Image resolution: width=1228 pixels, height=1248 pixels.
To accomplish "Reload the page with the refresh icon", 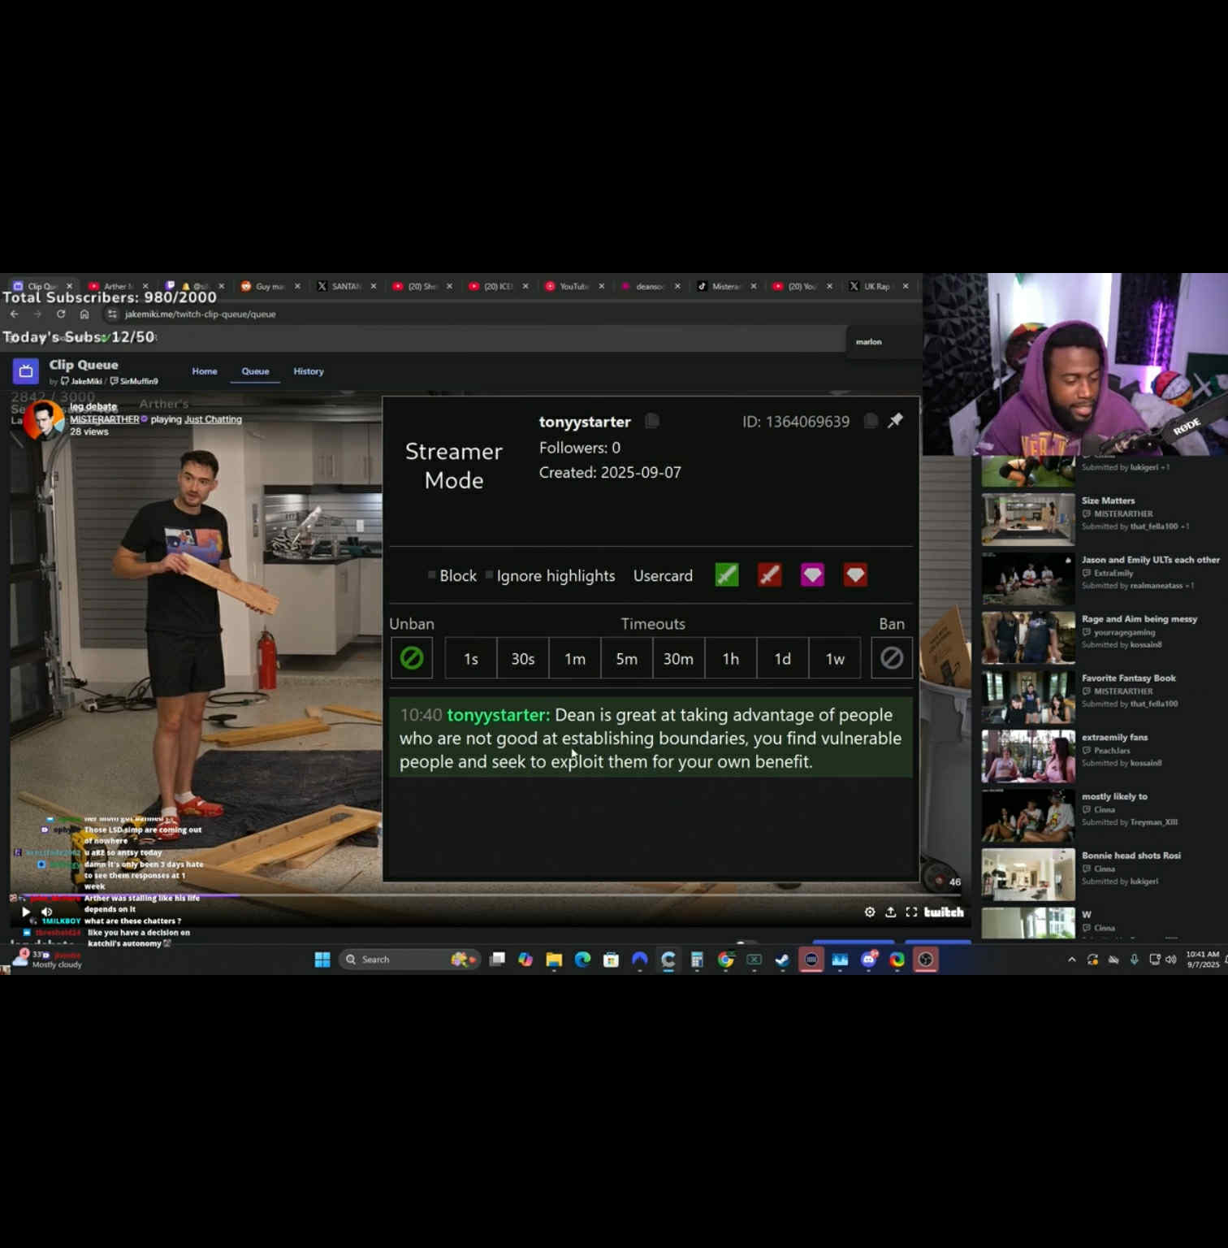I will [61, 314].
